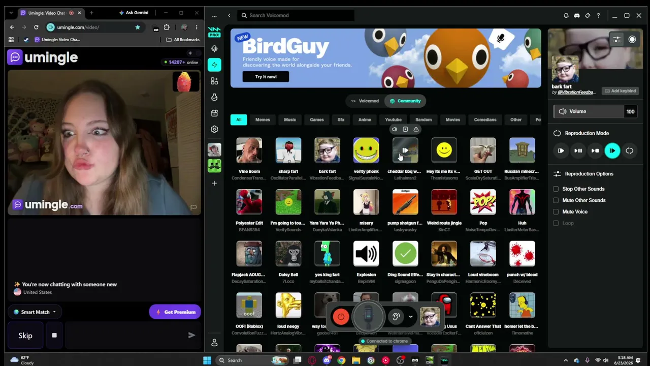The width and height of the screenshot is (650, 366).
Task: Open Voicemod notifications bell
Action: tap(566, 16)
